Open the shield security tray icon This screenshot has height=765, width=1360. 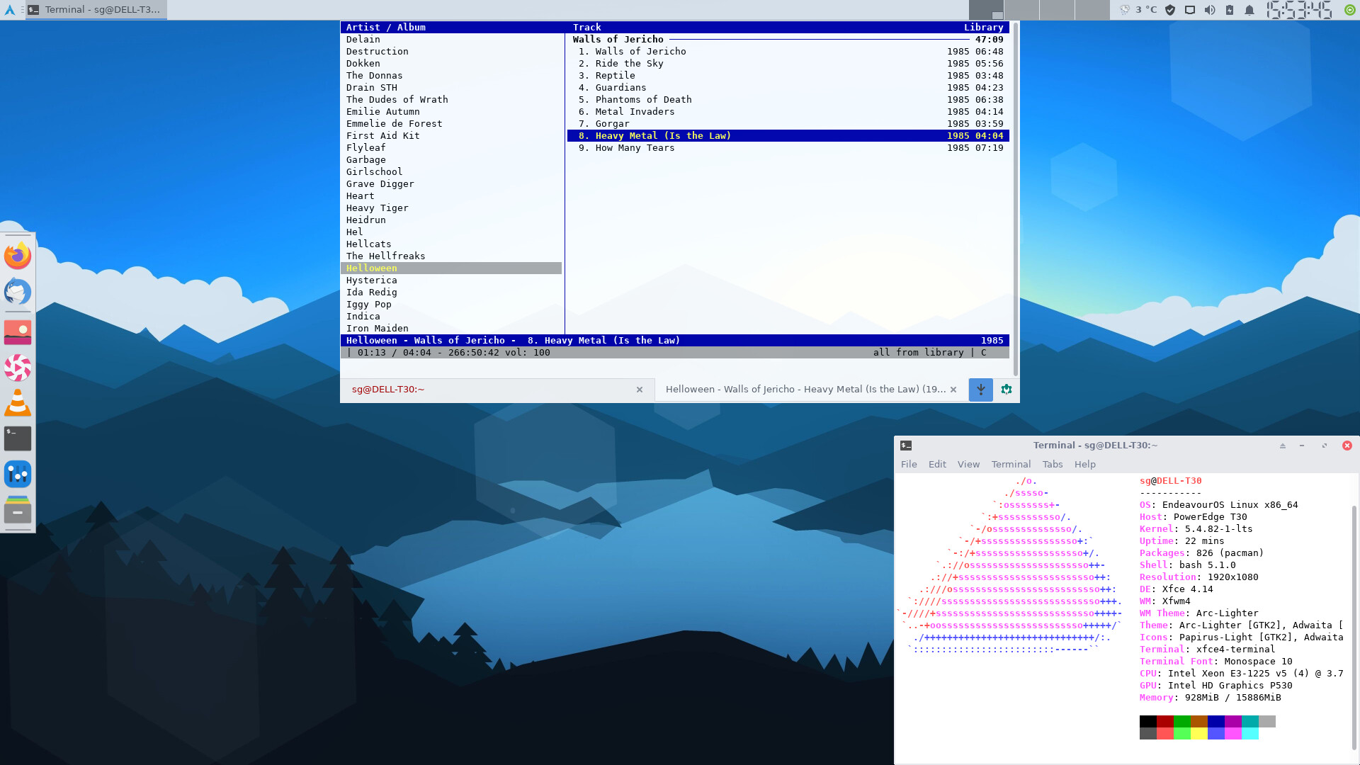coord(1170,10)
